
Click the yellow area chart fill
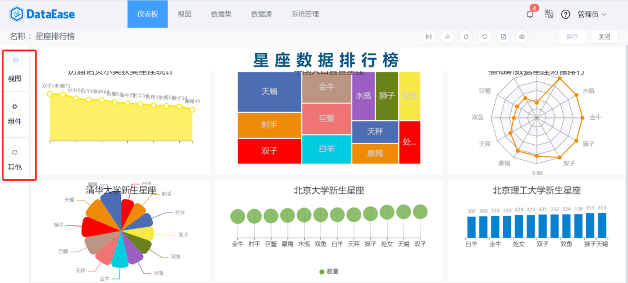[120, 122]
